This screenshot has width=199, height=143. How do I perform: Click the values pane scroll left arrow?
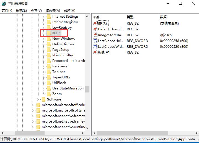point(94,133)
